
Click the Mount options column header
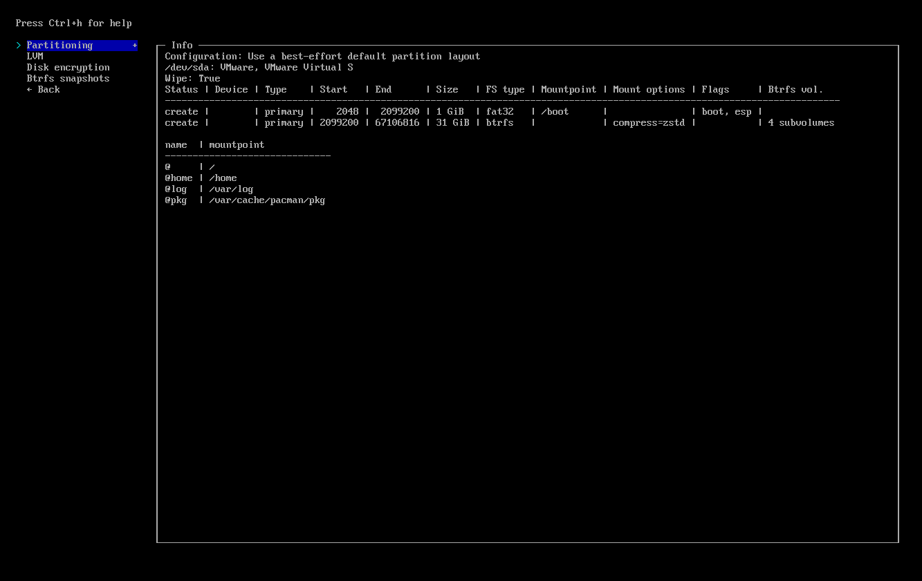(x=649, y=89)
